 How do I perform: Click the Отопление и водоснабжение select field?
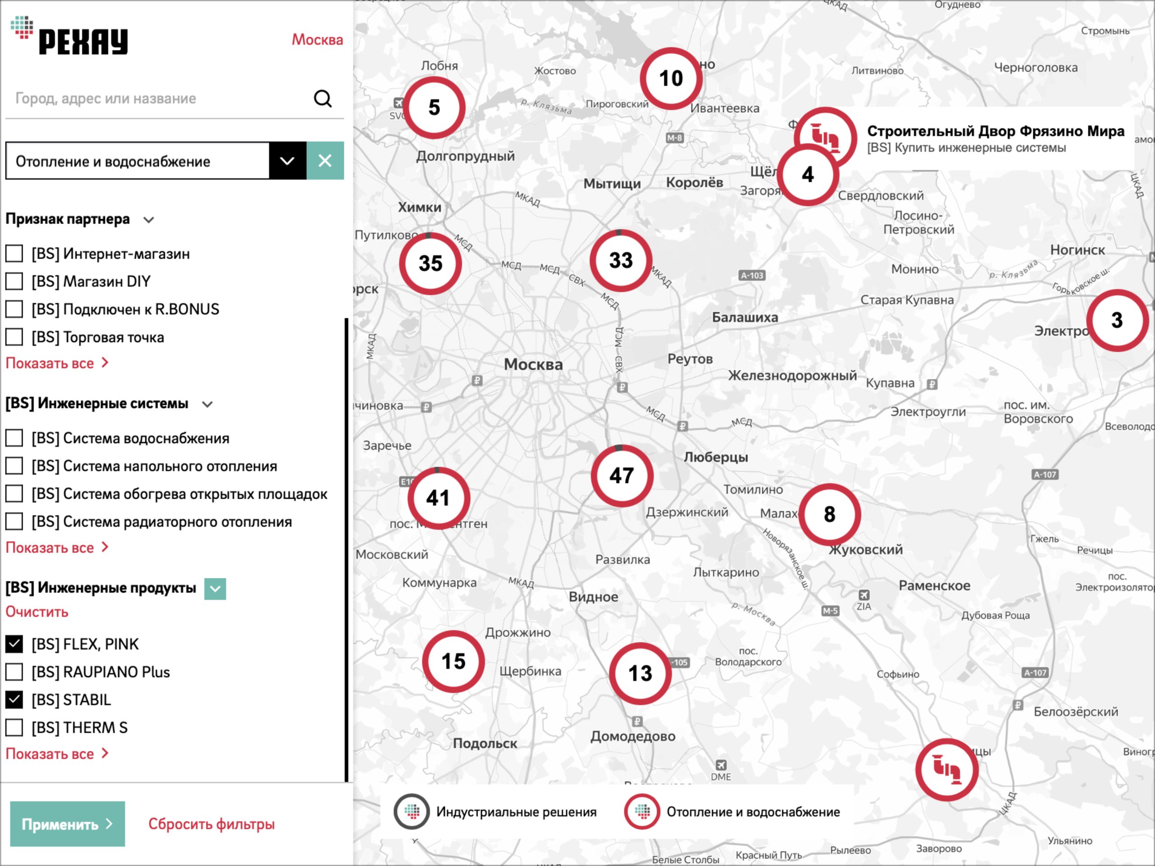point(138,161)
